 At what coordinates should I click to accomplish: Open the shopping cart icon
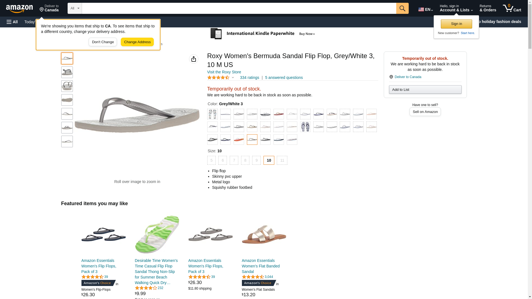(x=512, y=8)
